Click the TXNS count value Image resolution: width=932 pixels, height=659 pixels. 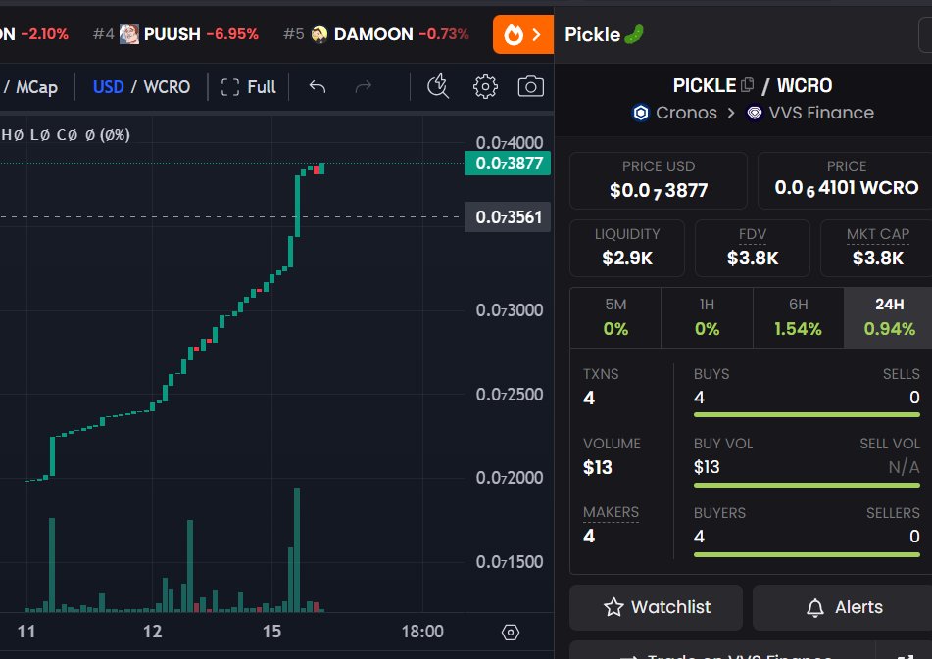click(x=589, y=398)
